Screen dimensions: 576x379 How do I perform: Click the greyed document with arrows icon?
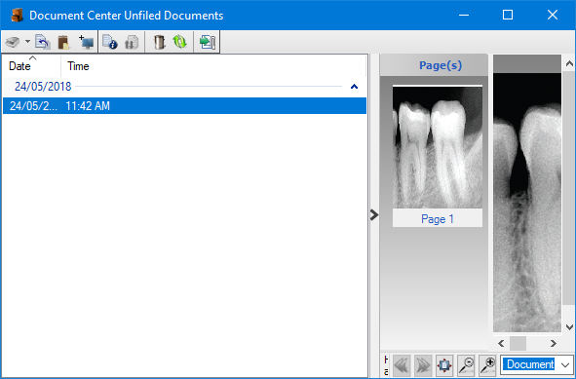132,42
